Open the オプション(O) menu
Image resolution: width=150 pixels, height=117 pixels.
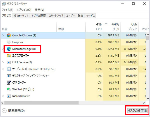(24, 10)
